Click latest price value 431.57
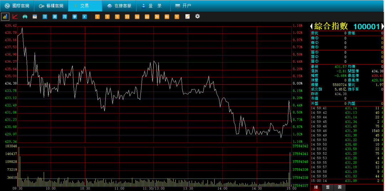Screen dimensions: 385x191 click(340, 67)
